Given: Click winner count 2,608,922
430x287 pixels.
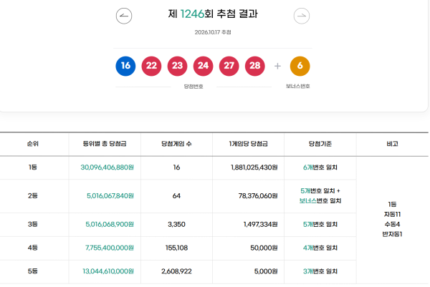Looking at the screenshot, I should click(x=176, y=271).
